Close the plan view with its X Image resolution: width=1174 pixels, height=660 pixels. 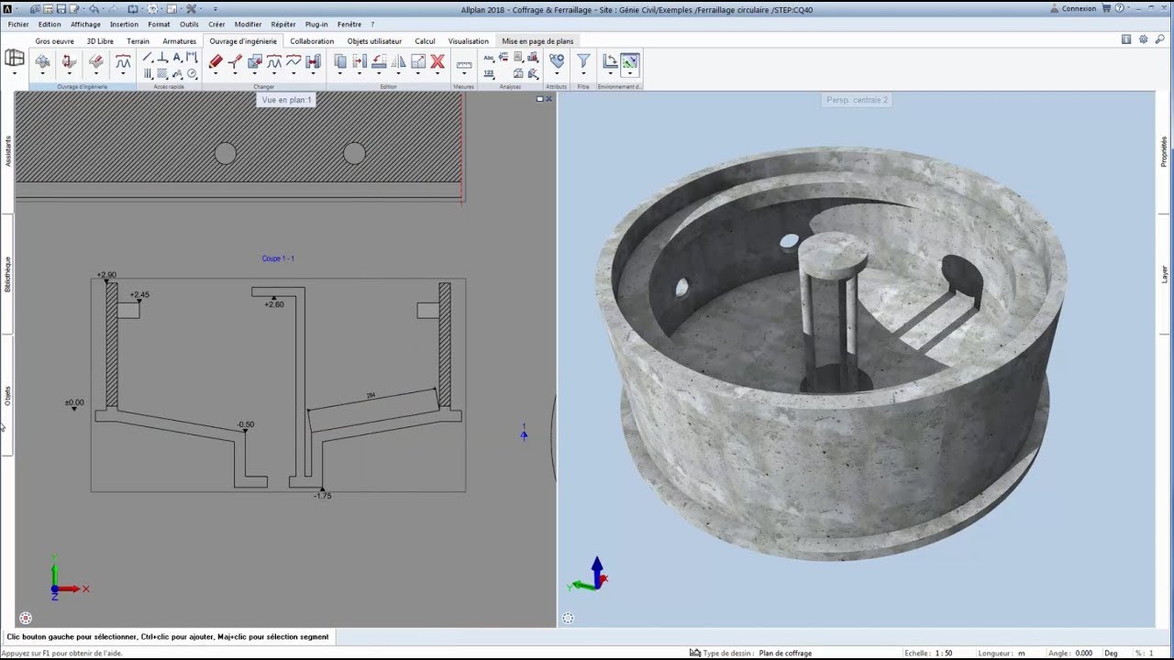549,99
